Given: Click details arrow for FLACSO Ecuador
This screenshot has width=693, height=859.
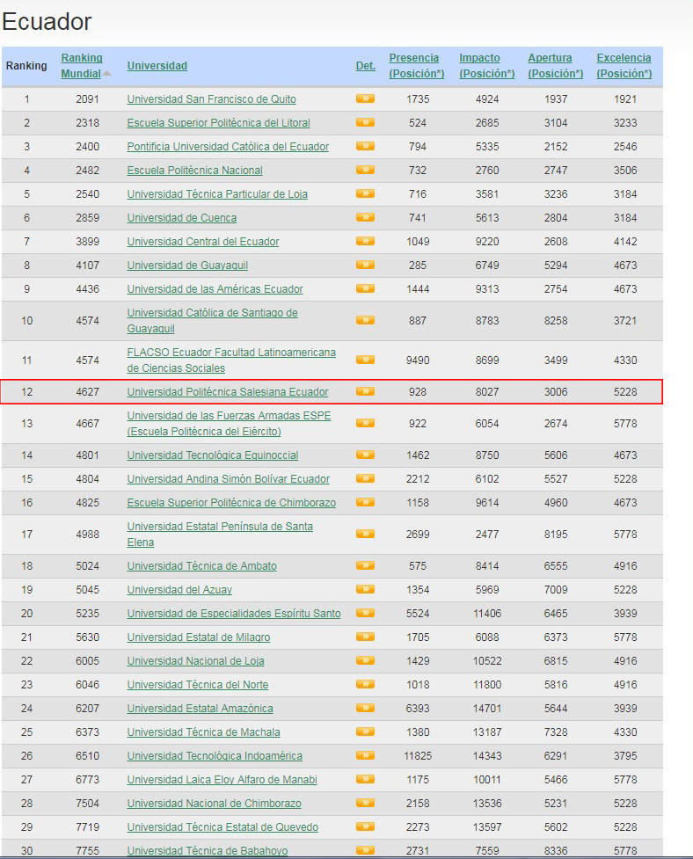Looking at the screenshot, I should coord(365,360).
